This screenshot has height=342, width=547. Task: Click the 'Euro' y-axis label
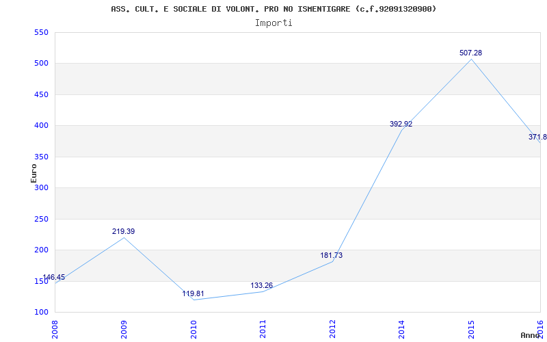point(34,173)
